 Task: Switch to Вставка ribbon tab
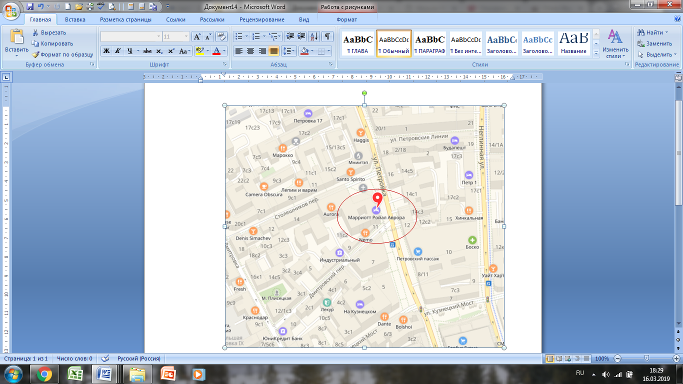75,19
